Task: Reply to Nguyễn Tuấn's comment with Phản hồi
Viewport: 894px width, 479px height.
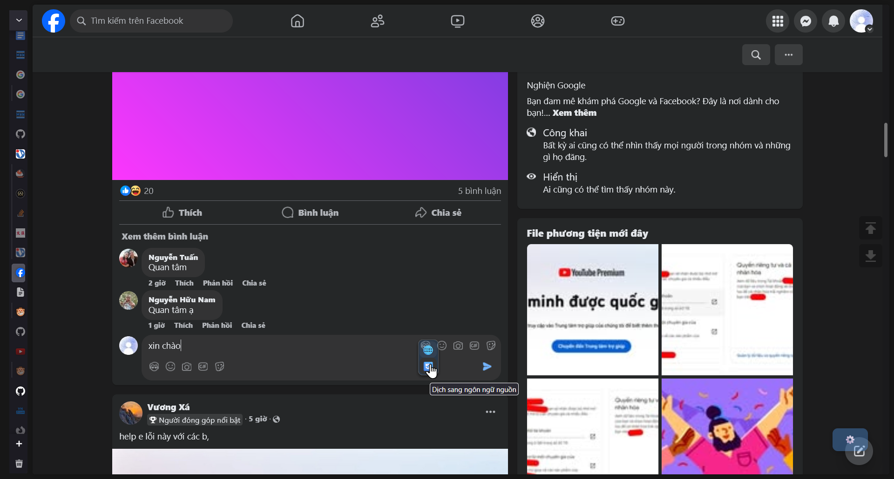Action: click(x=218, y=283)
